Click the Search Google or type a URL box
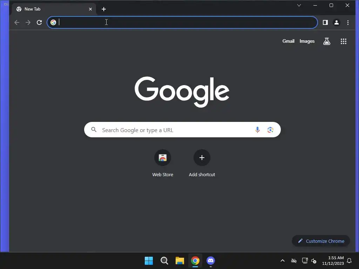This screenshot has width=359, height=269. coord(182,130)
